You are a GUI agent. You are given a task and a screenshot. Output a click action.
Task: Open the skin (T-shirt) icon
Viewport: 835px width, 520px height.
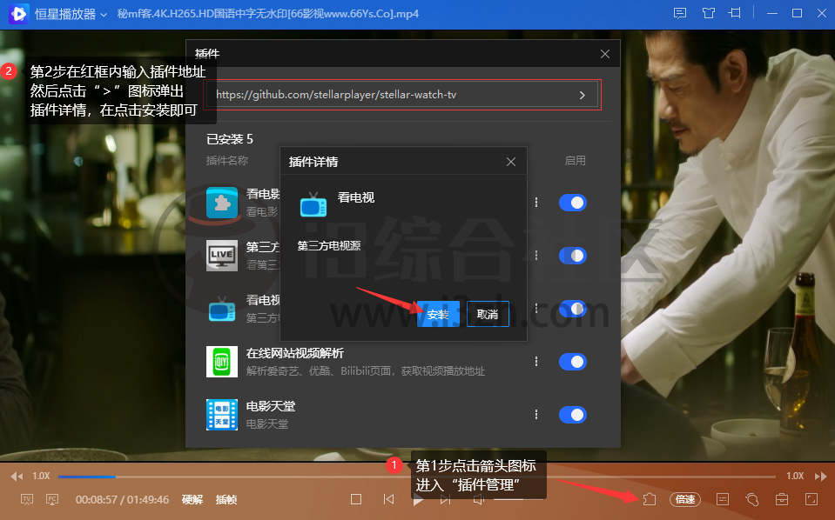point(708,13)
